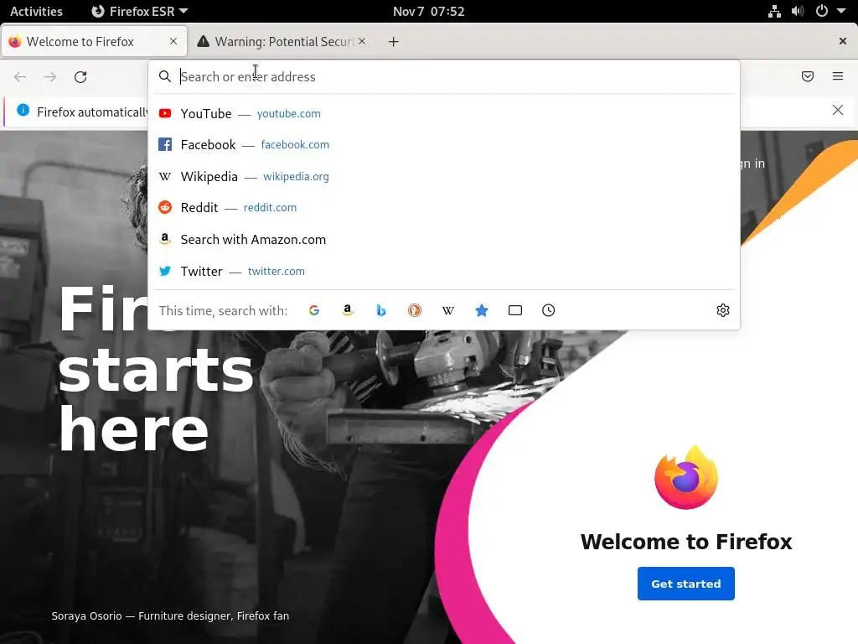
Task: Click the Firefox logo on welcome page
Action: tap(686, 477)
